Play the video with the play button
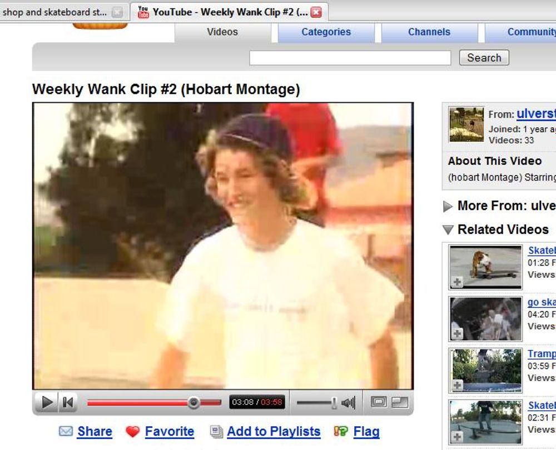The image size is (556, 450). click(x=47, y=402)
